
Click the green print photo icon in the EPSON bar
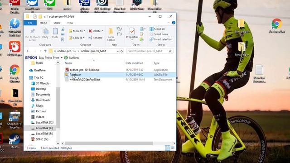click(66, 58)
